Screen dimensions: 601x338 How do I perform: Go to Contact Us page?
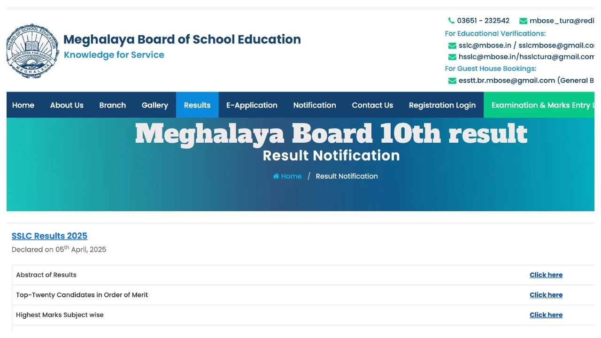(x=372, y=105)
